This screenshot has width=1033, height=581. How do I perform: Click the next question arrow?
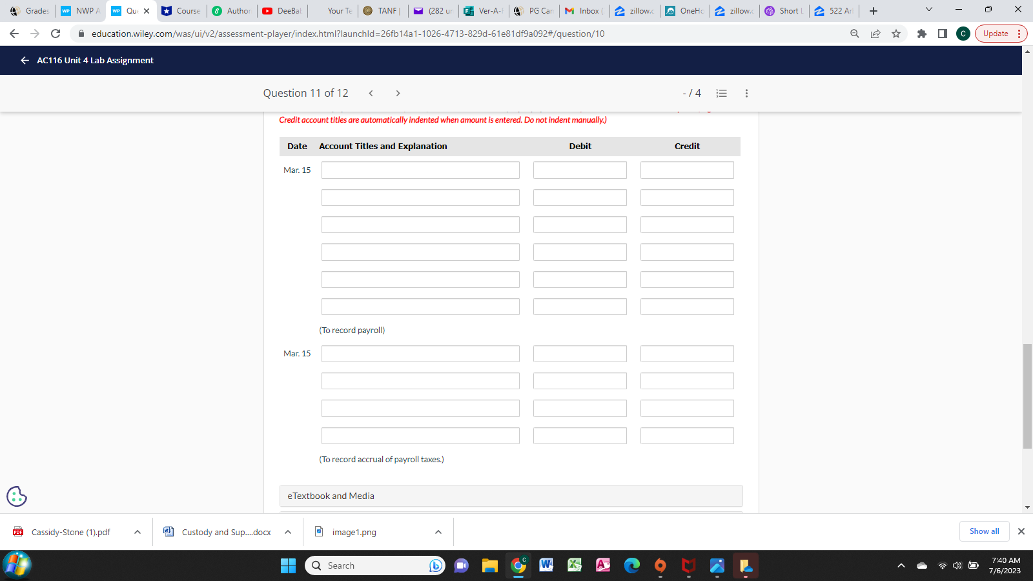pyautogui.click(x=398, y=93)
